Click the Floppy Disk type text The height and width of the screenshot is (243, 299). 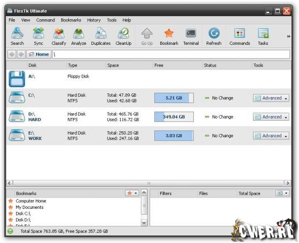click(78, 76)
